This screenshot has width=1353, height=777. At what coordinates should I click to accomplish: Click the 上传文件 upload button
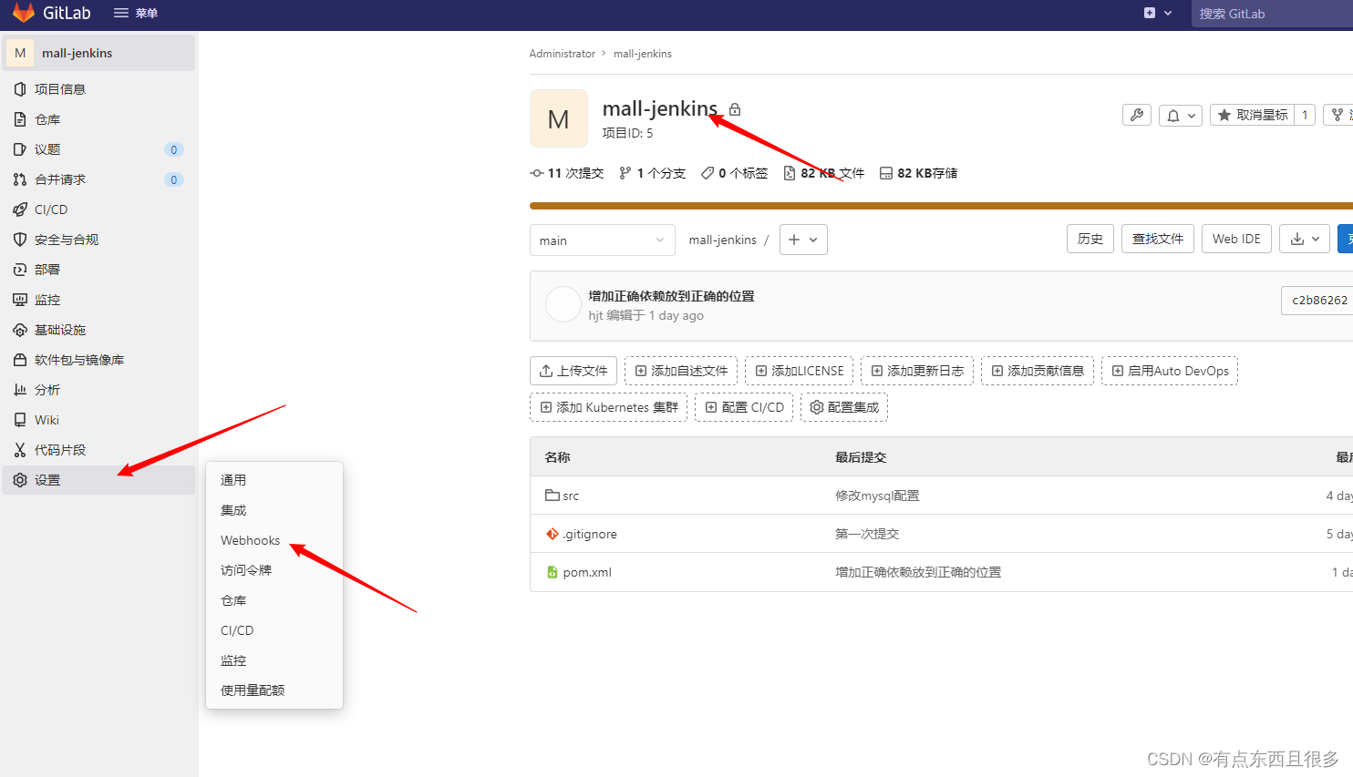tap(573, 371)
